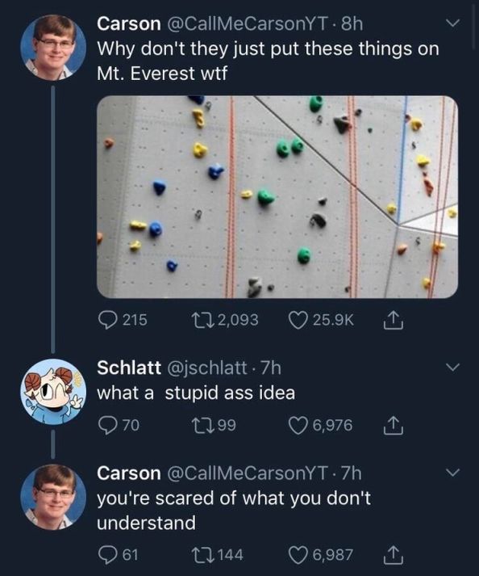Screen dimensions: 479x576
Task: Reply to Carson's scared tweet with 61 replies
Action: coord(106,555)
